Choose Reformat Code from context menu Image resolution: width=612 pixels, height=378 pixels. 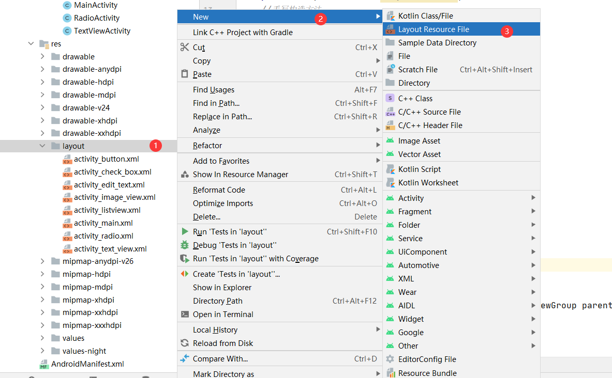click(219, 190)
